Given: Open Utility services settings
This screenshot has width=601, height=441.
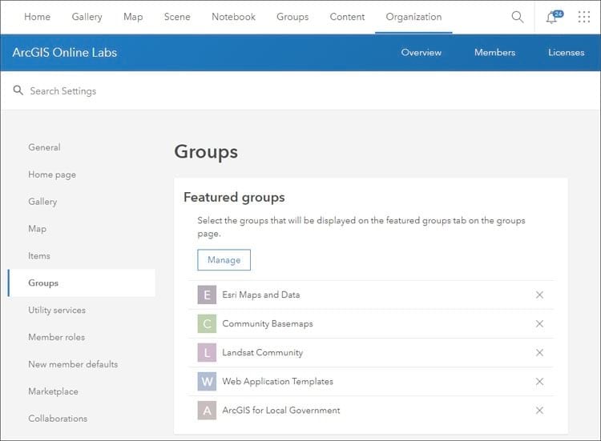Looking at the screenshot, I should tap(57, 310).
